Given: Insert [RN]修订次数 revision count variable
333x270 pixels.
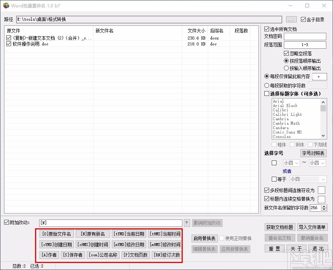Looking at the screenshot, I should pyautogui.click(x=166, y=255).
